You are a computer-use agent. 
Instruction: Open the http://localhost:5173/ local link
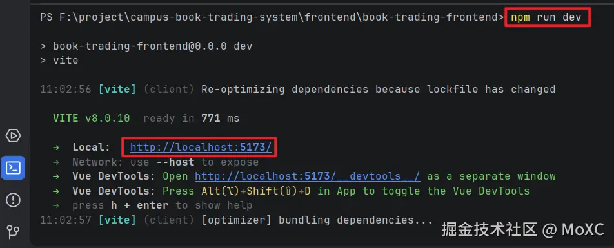click(201, 148)
